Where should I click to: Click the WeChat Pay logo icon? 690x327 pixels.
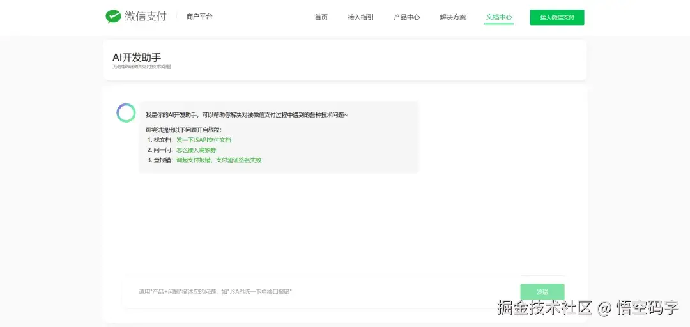[113, 17]
